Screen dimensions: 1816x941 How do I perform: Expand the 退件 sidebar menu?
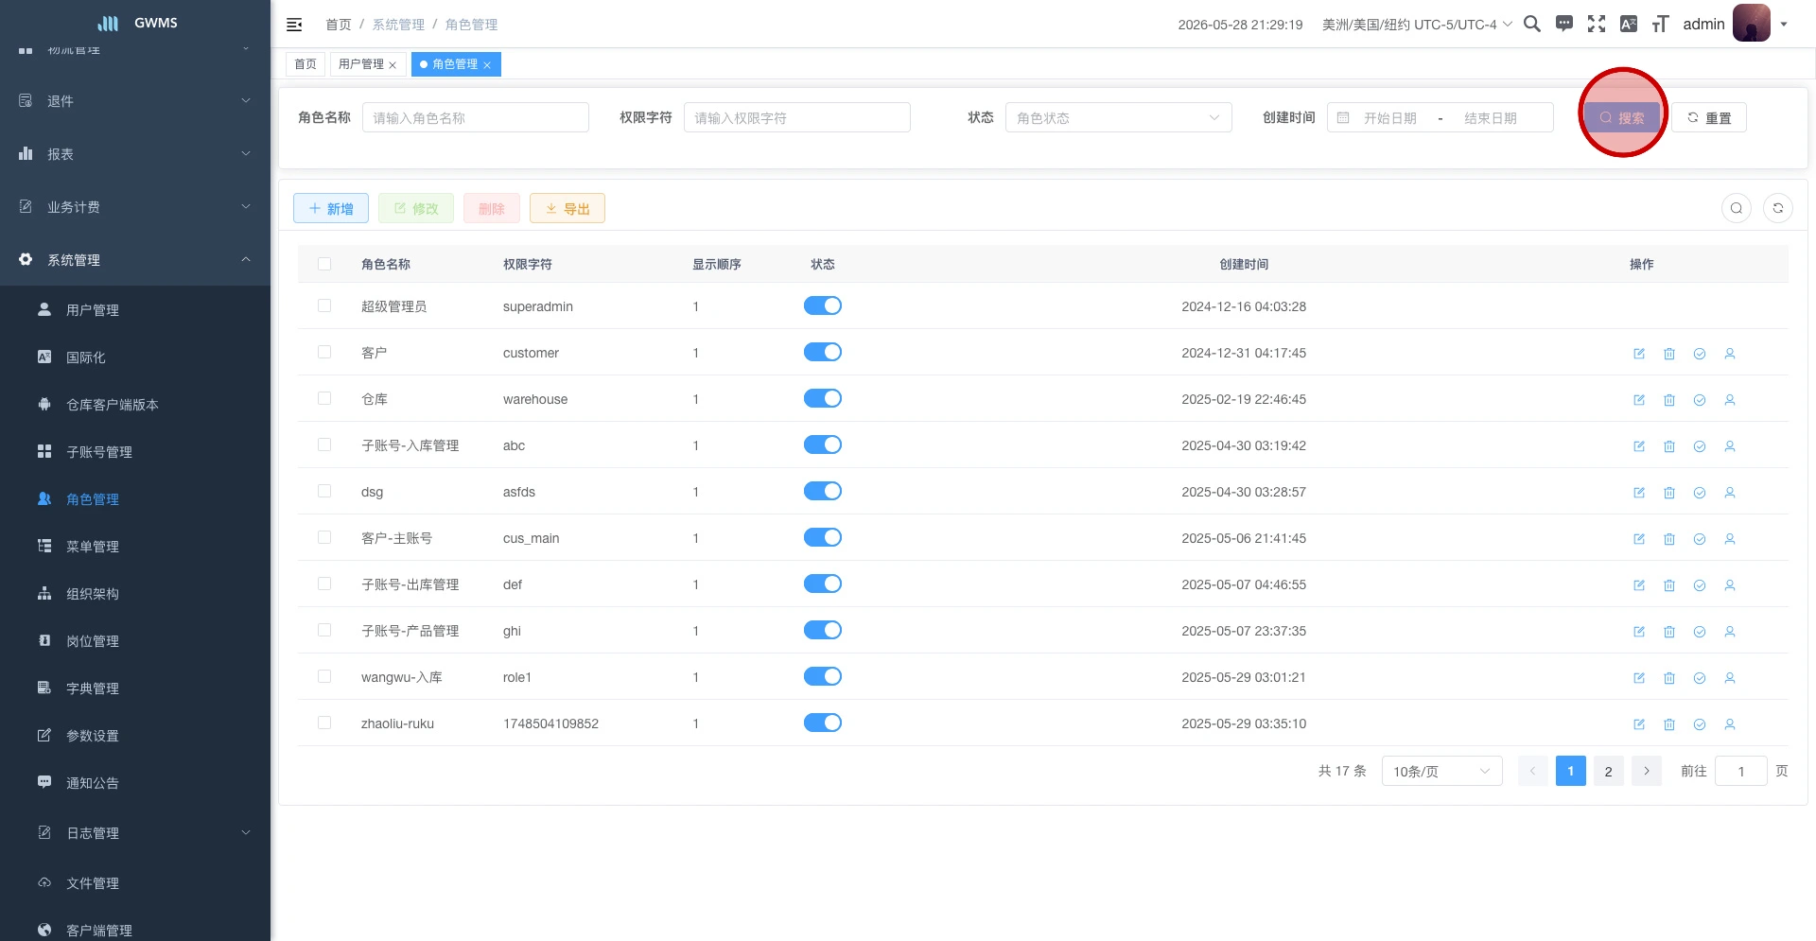pyautogui.click(x=135, y=101)
